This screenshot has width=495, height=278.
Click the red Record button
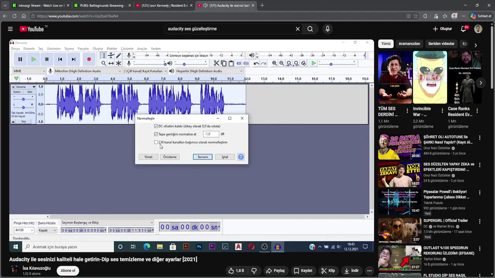point(89,59)
